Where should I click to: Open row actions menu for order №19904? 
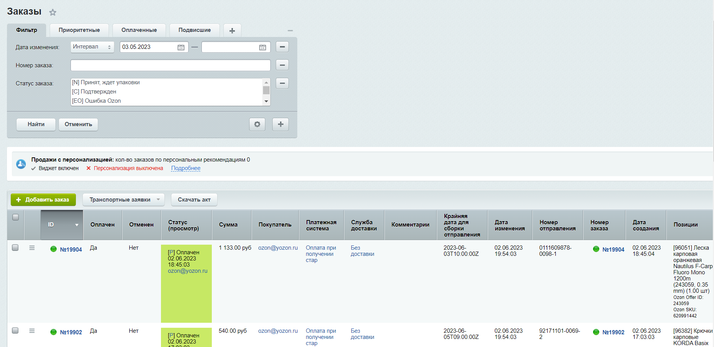[32, 248]
